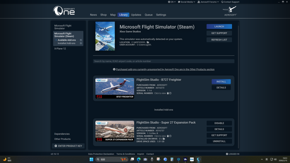The height and width of the screenshot is (163, 290).
Task: Select Microsoft Flight Simulator (Steam) in sidebar
Action: [64, 35]
